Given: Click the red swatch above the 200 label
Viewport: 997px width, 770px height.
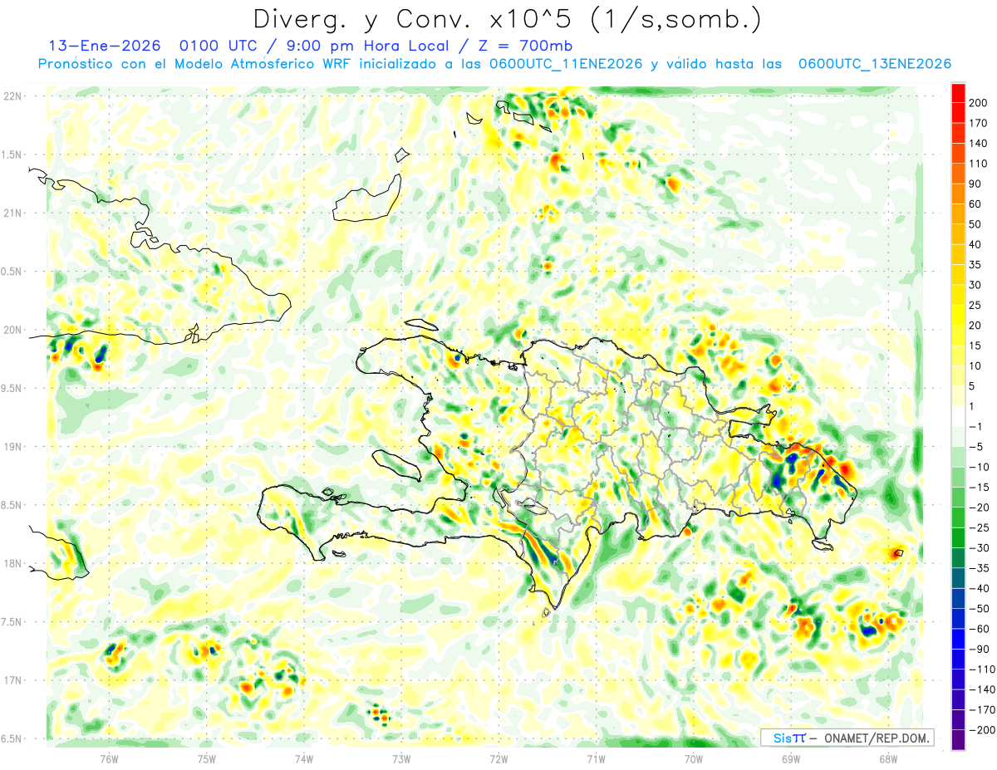Looking at the screenshot, I should tap(958, 93).
